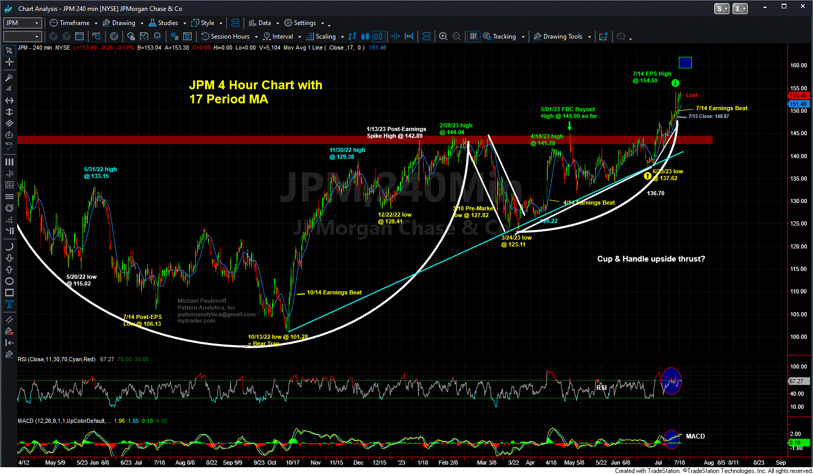Toggle the data grid tracking button
The width and height of the screenshot is (813, 474).
(x=474, y=37)
